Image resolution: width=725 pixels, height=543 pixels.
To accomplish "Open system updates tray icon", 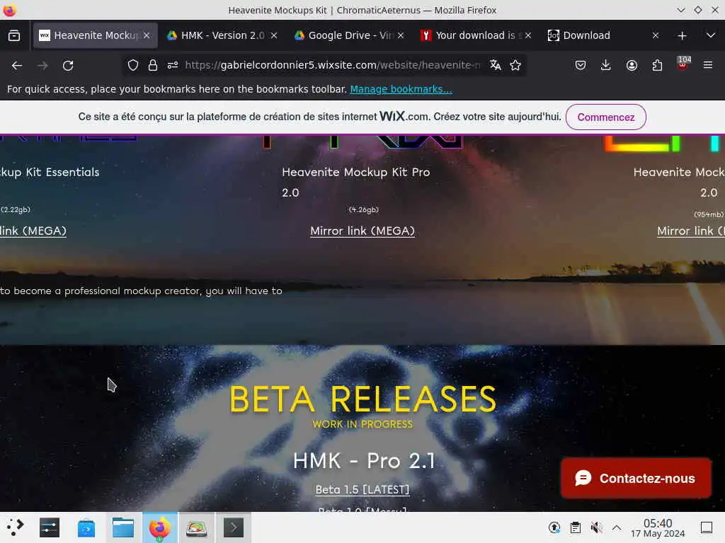I will coord(554,527).
